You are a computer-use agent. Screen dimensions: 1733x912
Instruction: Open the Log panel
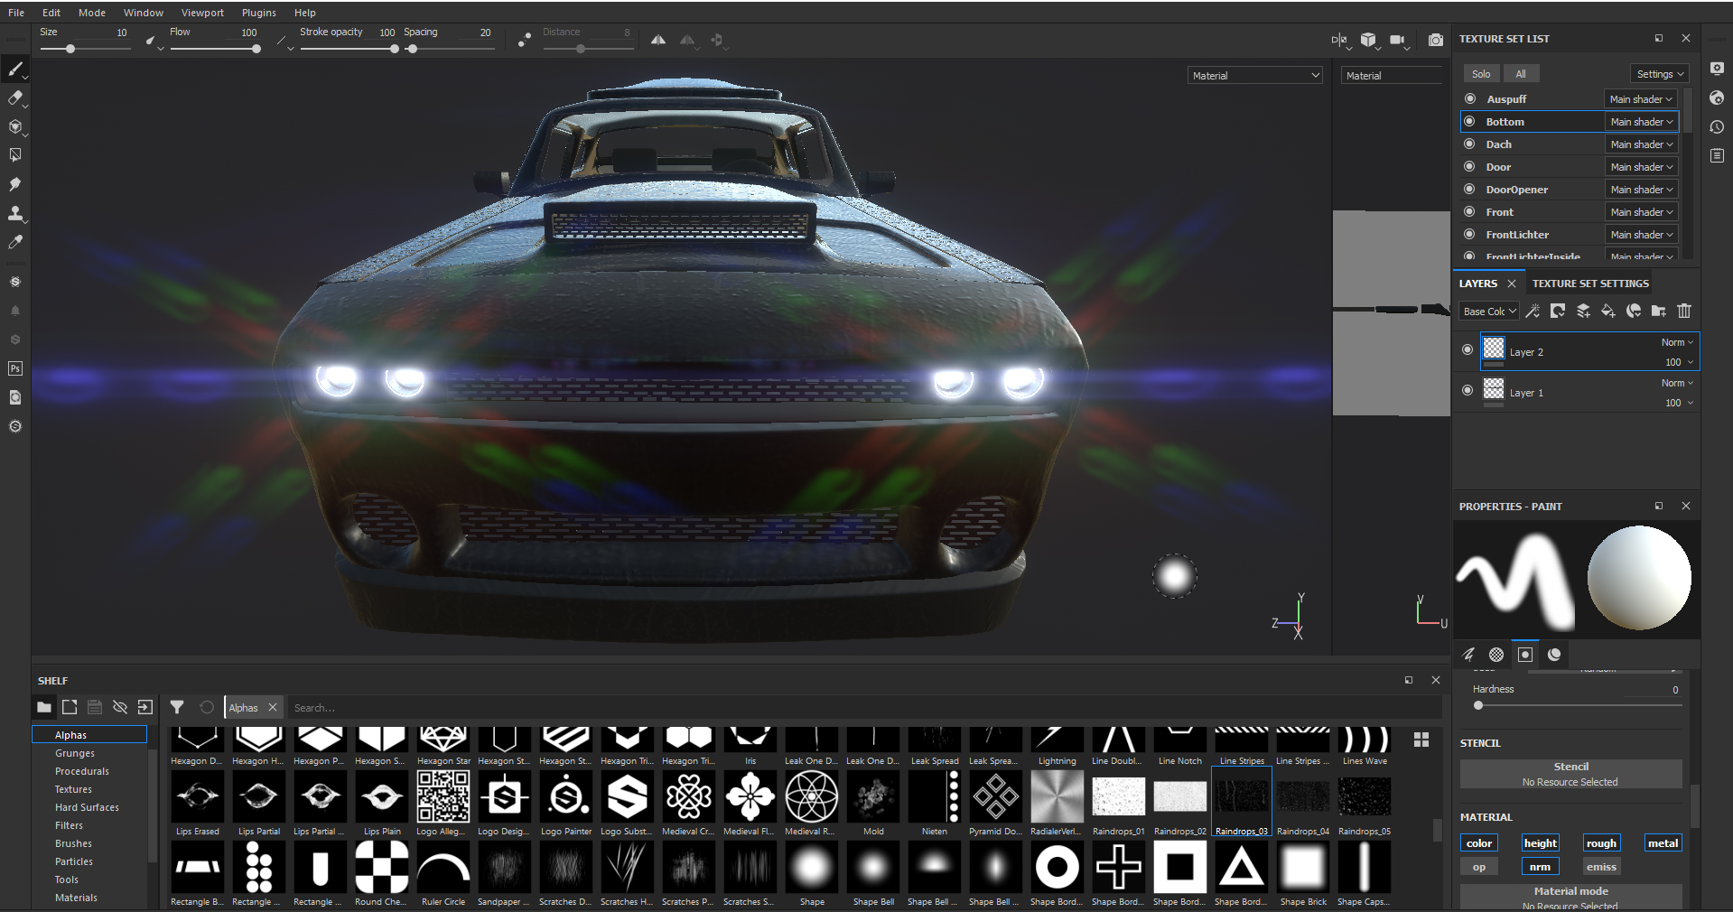click(1717, 155)
